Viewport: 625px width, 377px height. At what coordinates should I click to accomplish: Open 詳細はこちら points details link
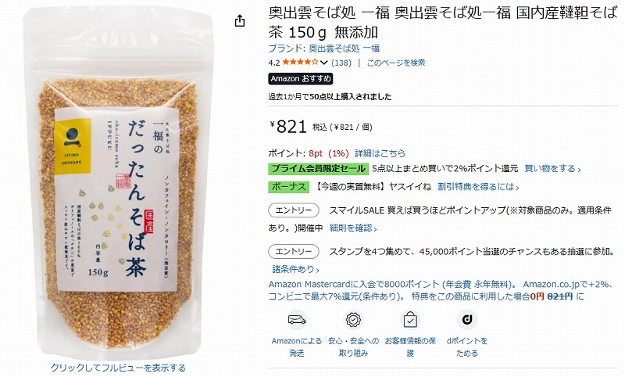pyautogui.click(x=380, y=153)
